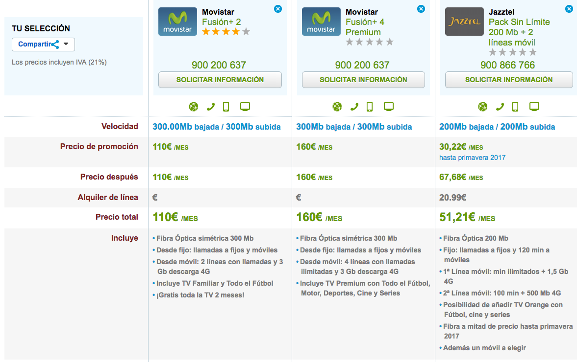Click landline phone icon under Jazztel pack
This screenshot has width=577, height=362.
[x=500, y=107]
